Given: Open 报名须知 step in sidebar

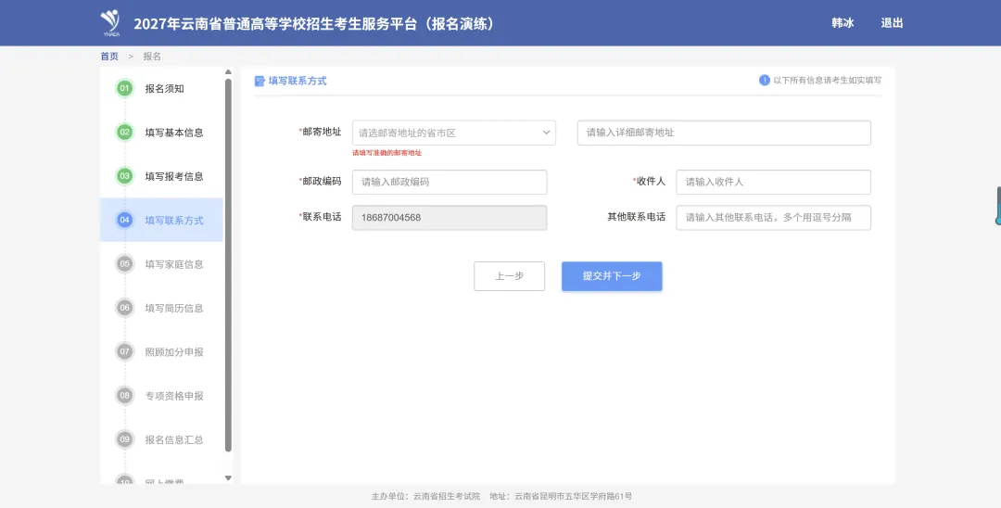Looking at the screenshot, I should point(161,89).
